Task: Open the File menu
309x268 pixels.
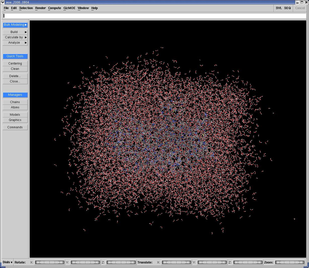Action: click(6, 8)
